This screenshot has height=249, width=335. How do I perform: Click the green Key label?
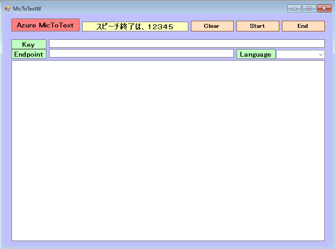click(29, 44)
